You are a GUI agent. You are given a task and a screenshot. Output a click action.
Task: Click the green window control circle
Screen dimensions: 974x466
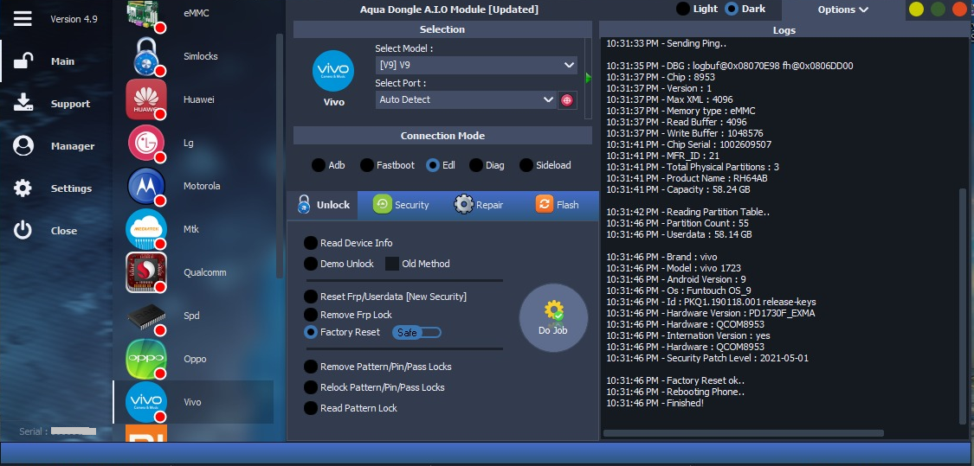[x=938, y=10]
